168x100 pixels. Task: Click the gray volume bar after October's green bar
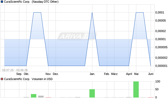pos(41,96)
